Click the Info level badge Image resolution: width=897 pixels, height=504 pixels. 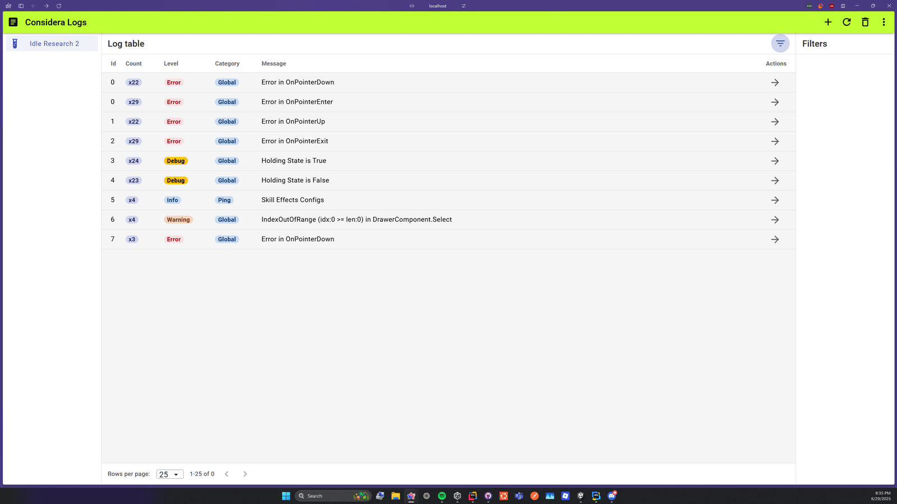[172, 200]
